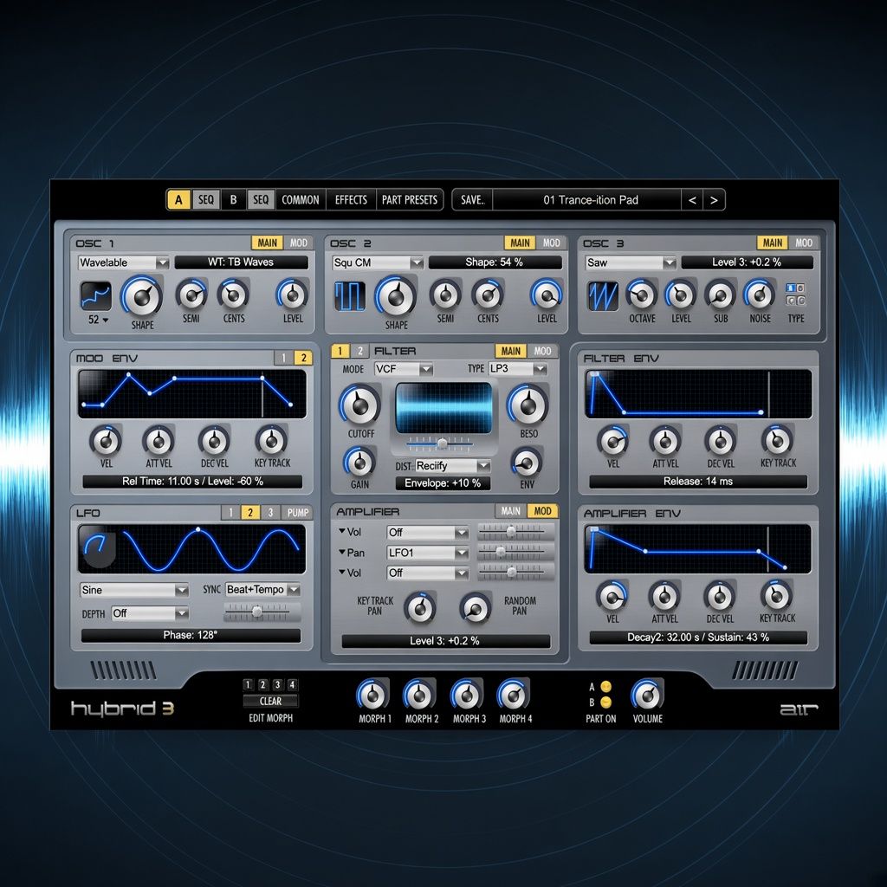Screen dimensions: 887x887
Task: Click the OSC 1 LEVEL knob
Action: [x=293, y=295]
